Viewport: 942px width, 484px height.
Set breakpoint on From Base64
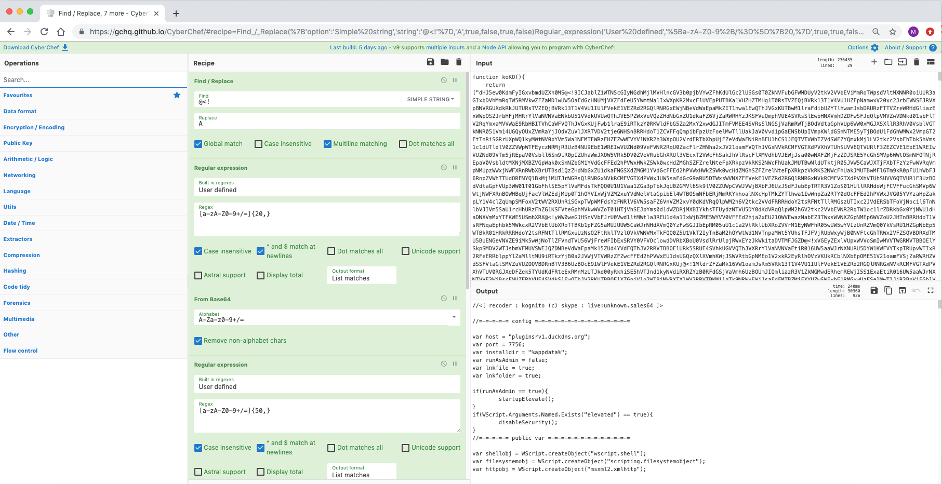click(455, 298)
